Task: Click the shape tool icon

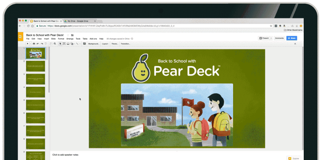Action: (x=72, y=44)
